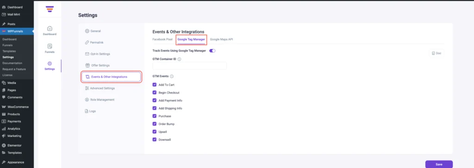Save the settings
474x168 pixels.
439,164
